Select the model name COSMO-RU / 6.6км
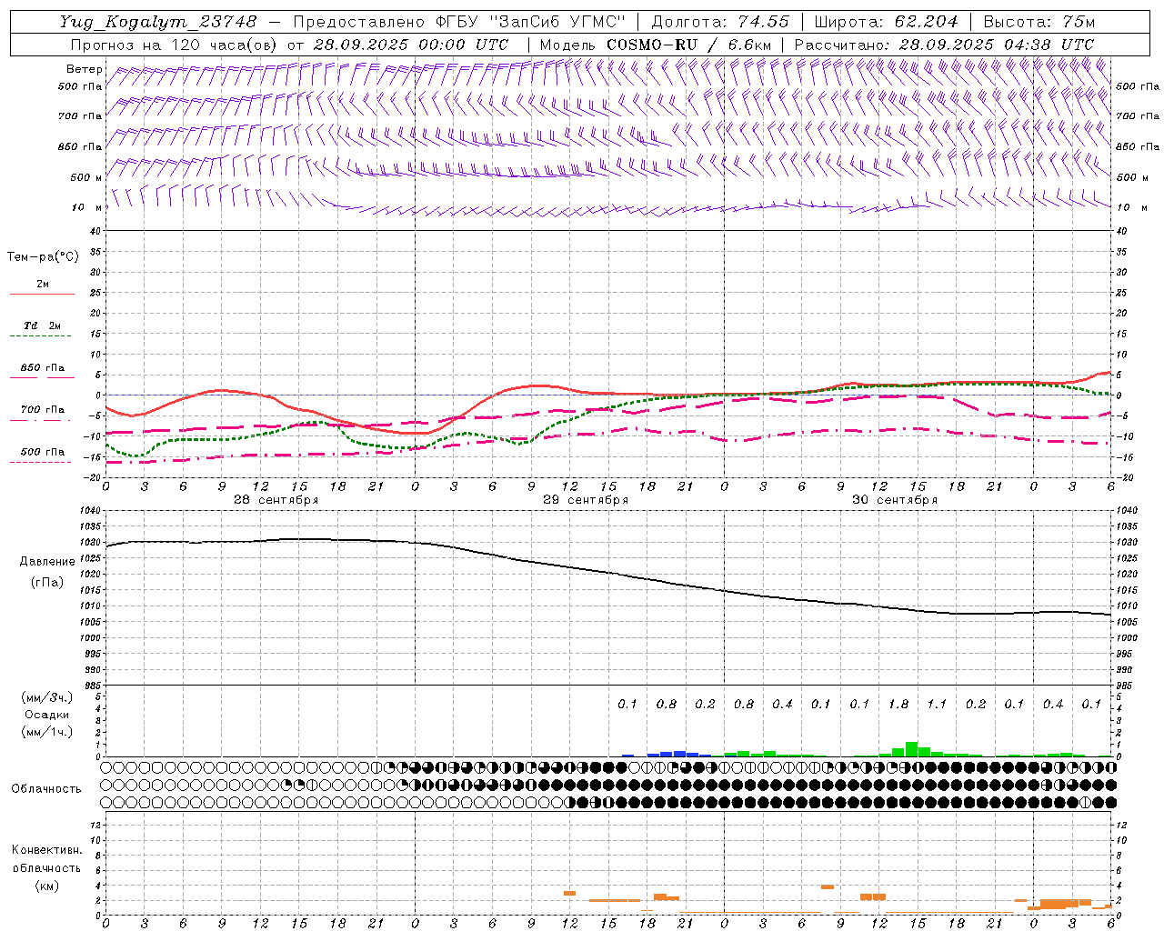This screenshot has width=1164, height=931. [x=689, y=45]
